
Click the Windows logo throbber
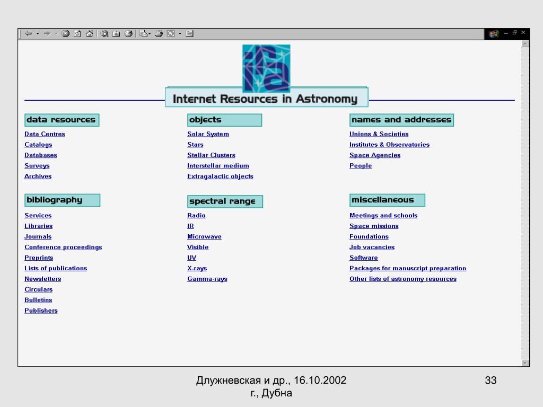[x=494, y=33]
